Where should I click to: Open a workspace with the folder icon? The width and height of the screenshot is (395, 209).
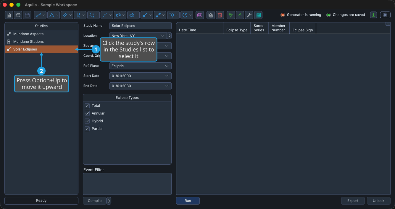[x=18, y=15]
